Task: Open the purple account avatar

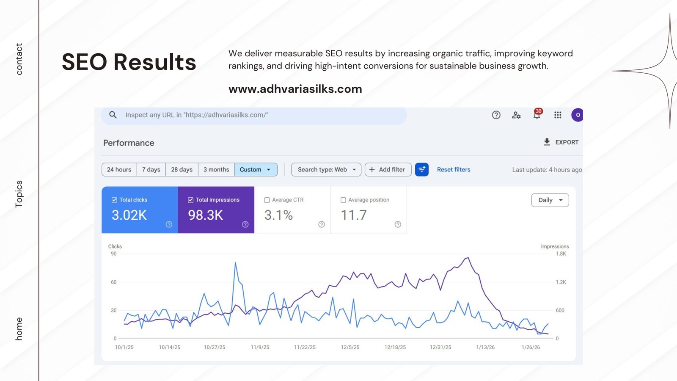Action: click(x=578, y=115)
